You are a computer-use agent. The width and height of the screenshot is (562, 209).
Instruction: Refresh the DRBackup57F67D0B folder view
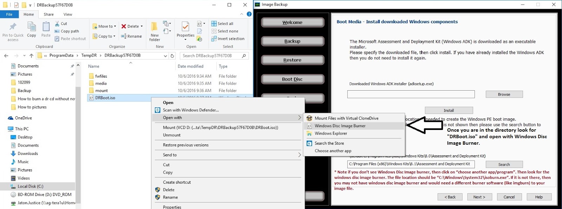172,55
